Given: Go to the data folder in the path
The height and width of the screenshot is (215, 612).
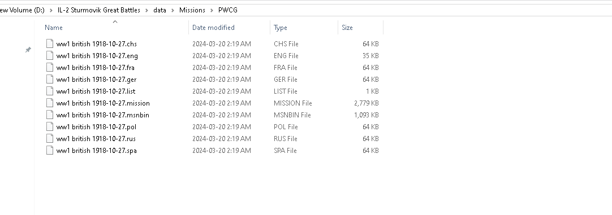Looking at the screenshot, I should [160, 10].
